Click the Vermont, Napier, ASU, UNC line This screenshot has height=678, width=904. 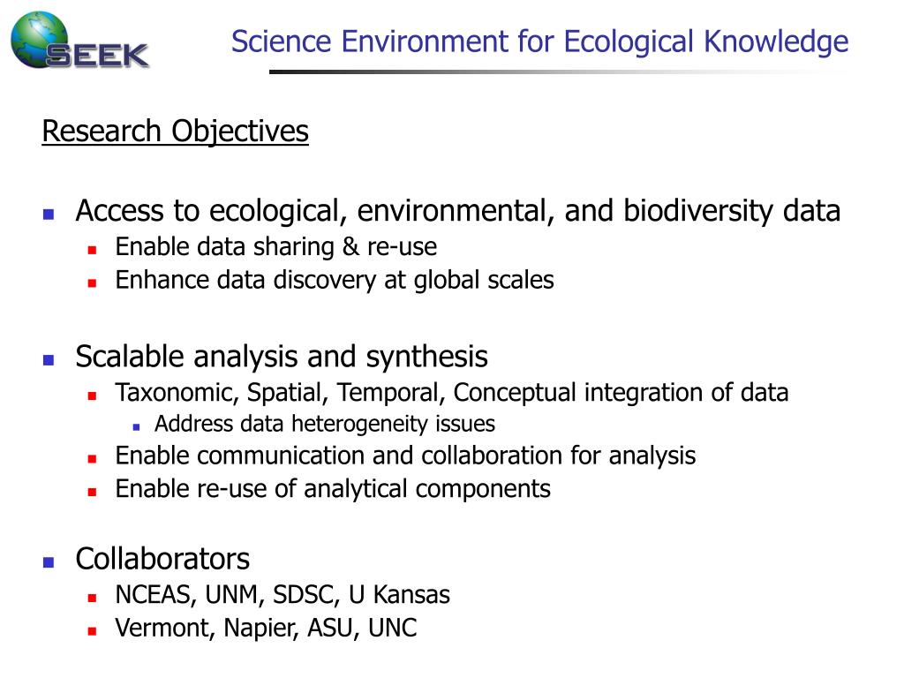(266, 629)
